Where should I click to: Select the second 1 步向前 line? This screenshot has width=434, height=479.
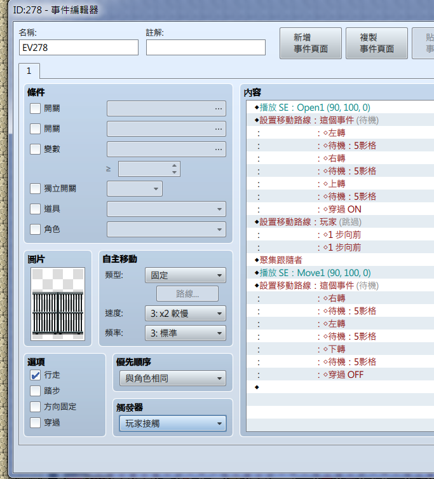[x=340, y=247]
